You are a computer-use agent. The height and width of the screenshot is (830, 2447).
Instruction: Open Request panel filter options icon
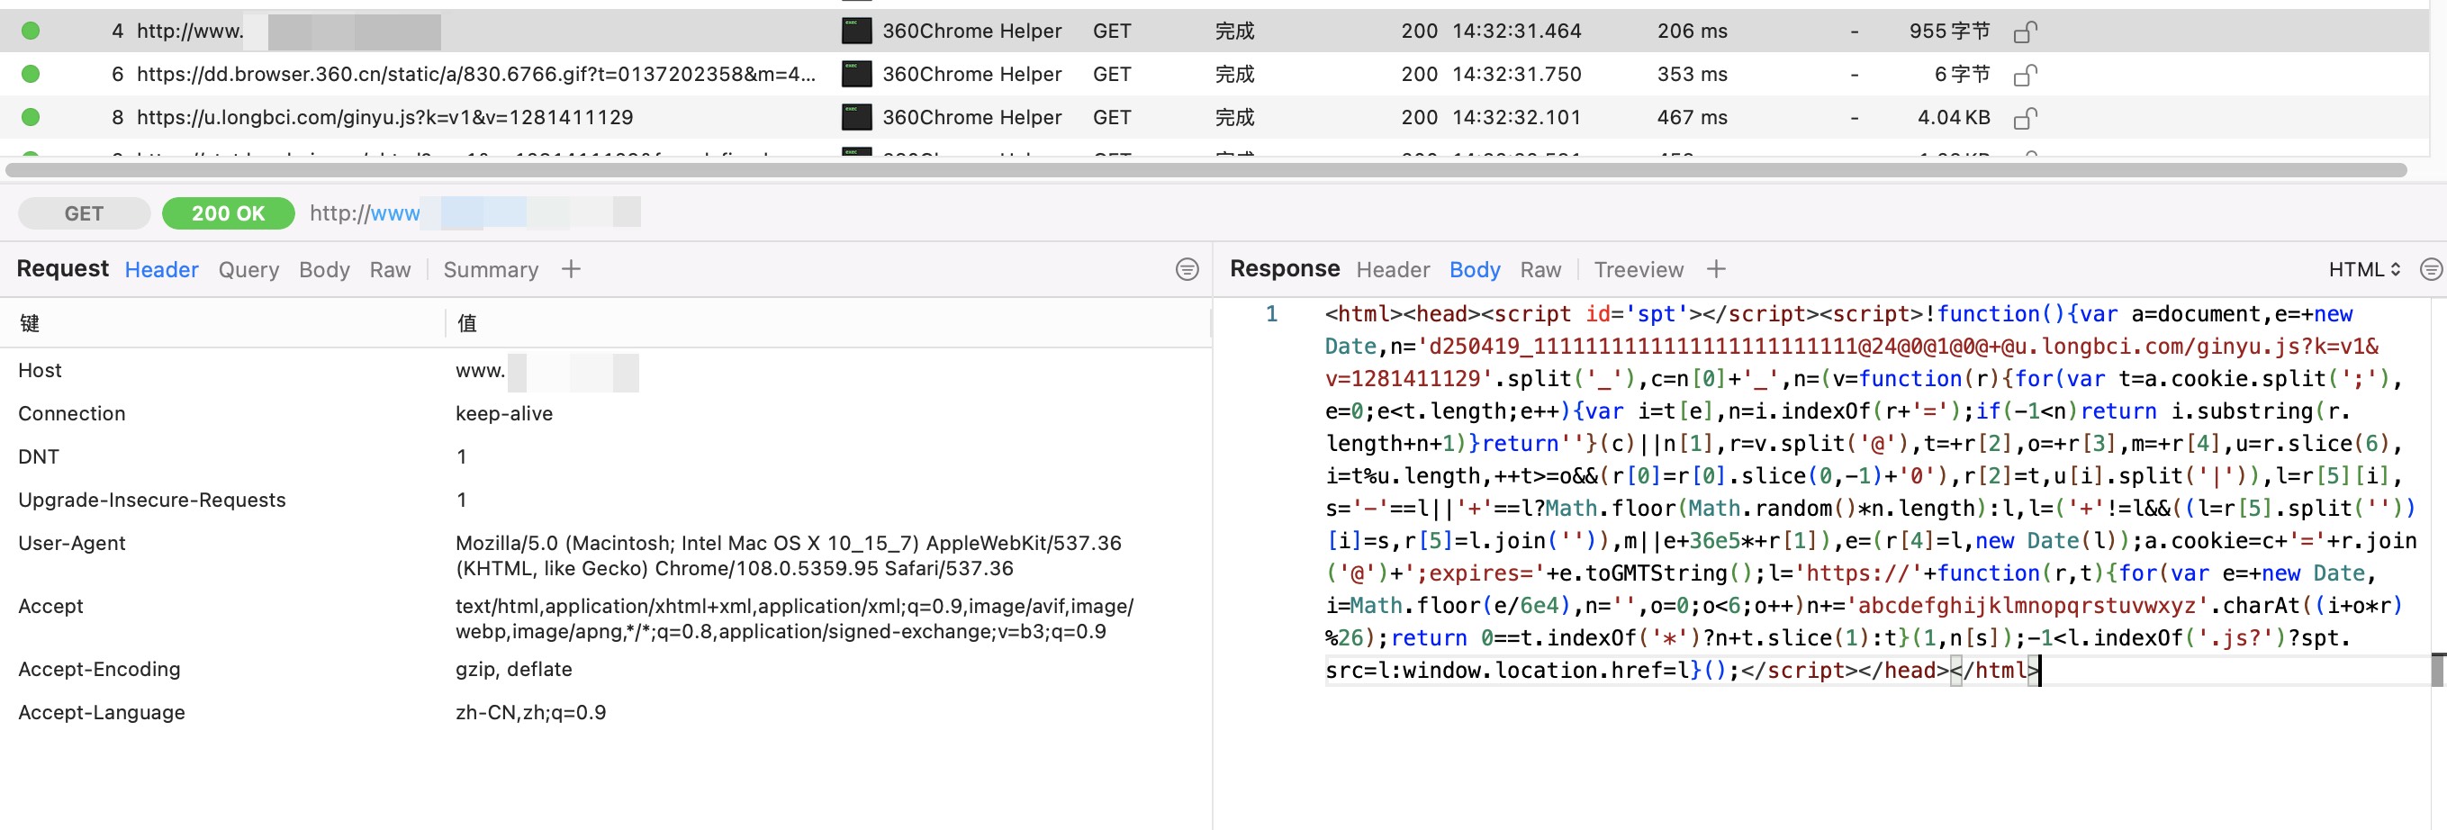click(x=1187, y=270)
